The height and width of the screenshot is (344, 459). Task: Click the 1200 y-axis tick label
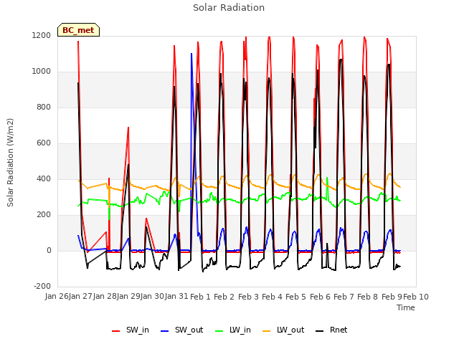[42, 36]
